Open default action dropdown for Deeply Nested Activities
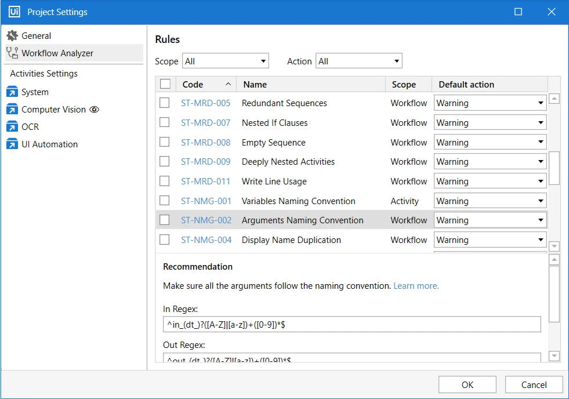 [x=490, y=161]
